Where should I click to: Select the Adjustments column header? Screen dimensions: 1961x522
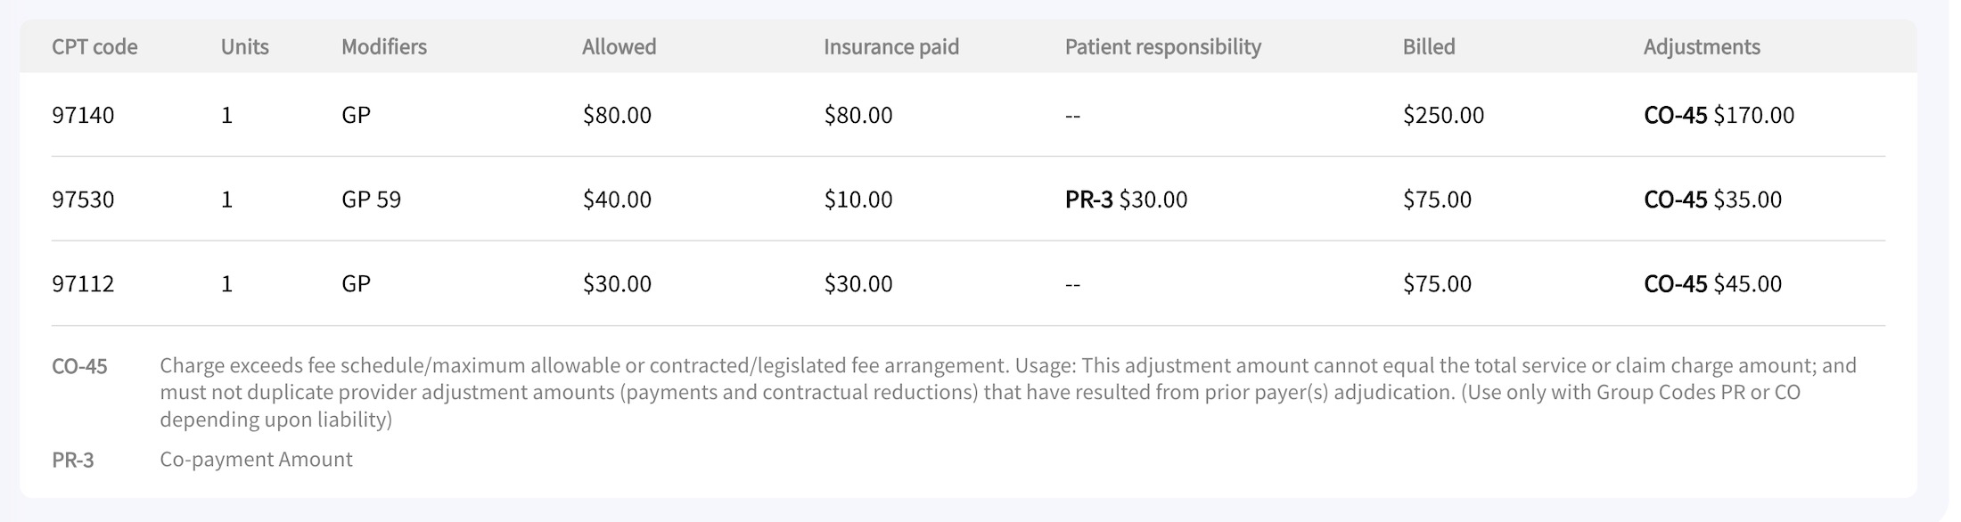(1702, 46)
